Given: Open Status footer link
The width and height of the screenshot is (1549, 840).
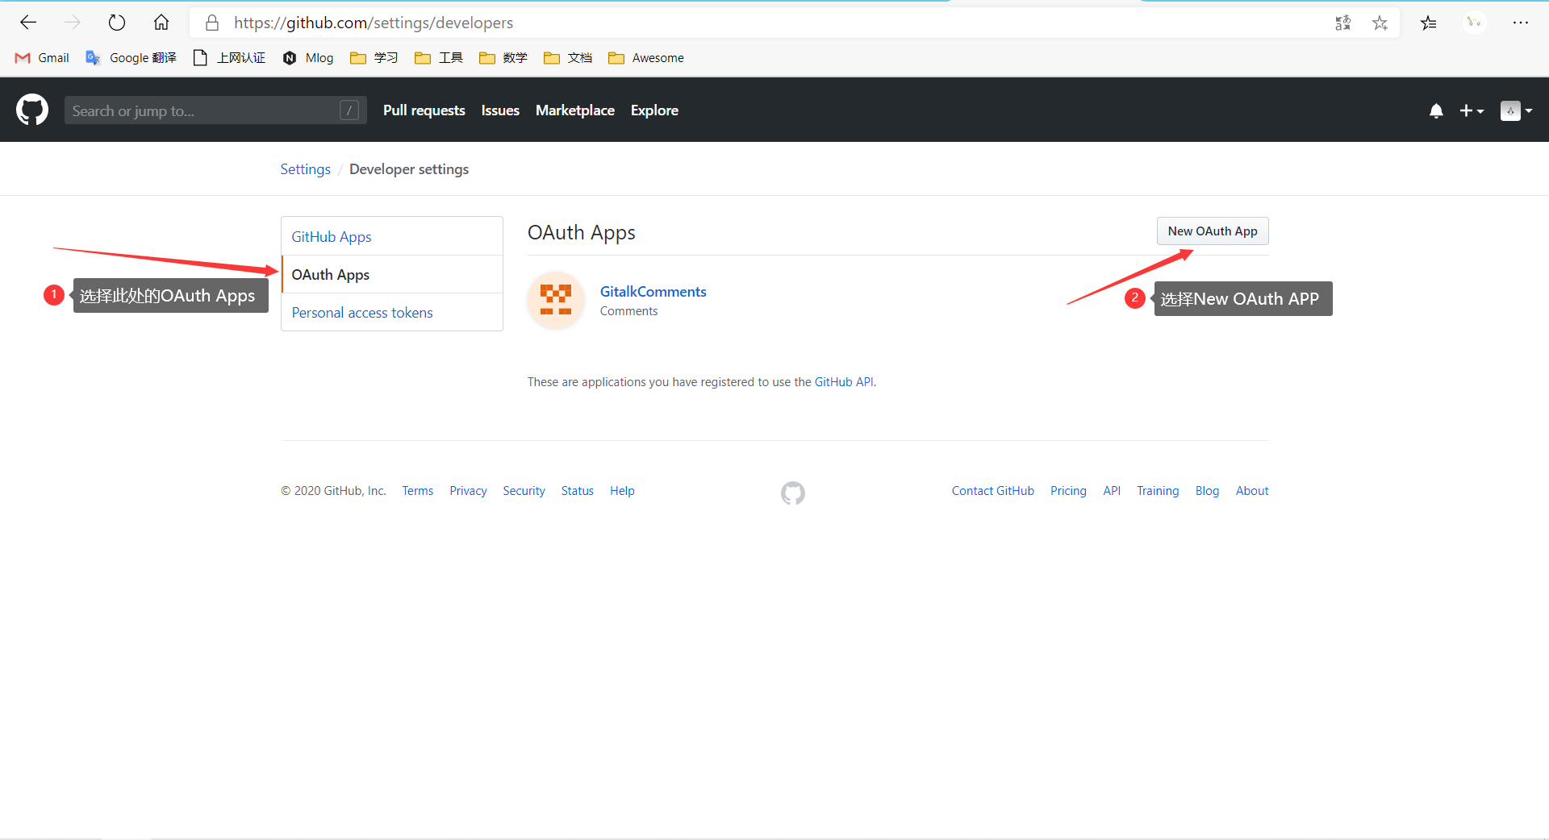Looking at the screenshot, I should [x=578, y=491].
